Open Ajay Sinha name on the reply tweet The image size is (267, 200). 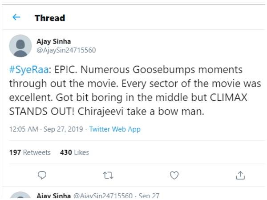[54, 196]
